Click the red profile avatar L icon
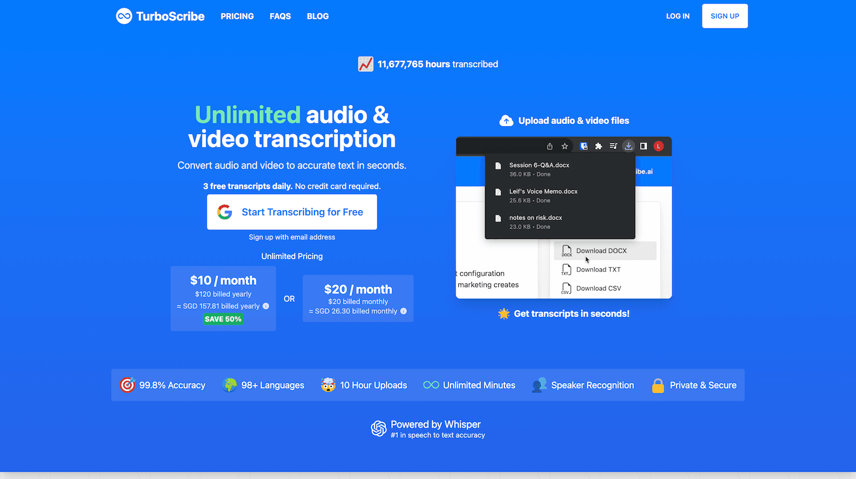 (659, 146)
